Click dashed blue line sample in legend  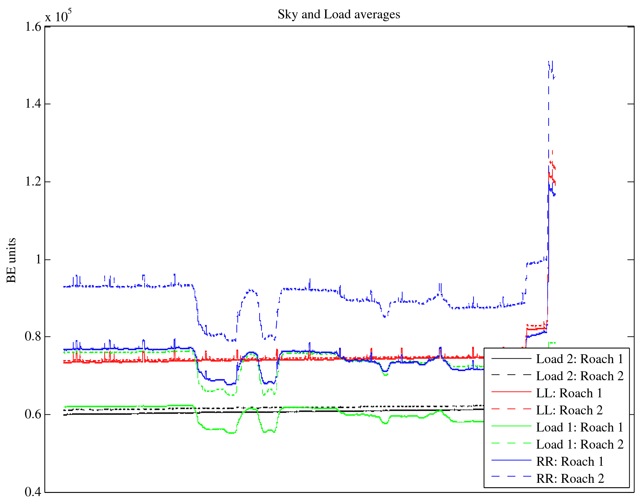point(511,476)
